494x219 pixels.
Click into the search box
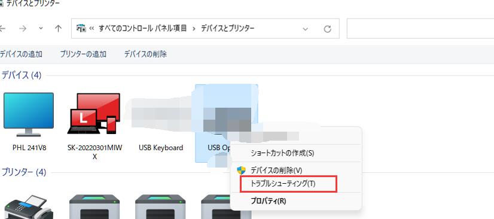pyautogui.click(x=420, y=29)
